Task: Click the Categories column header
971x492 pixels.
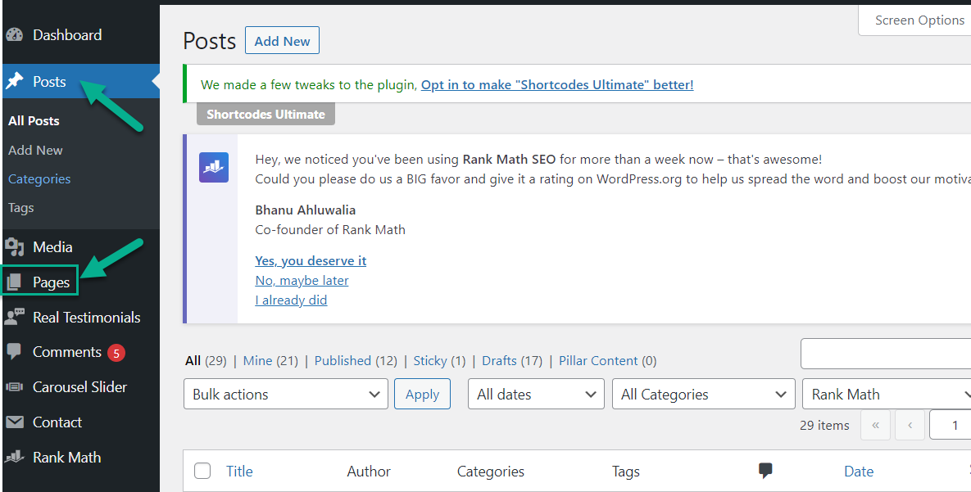Action: point(491,471)
